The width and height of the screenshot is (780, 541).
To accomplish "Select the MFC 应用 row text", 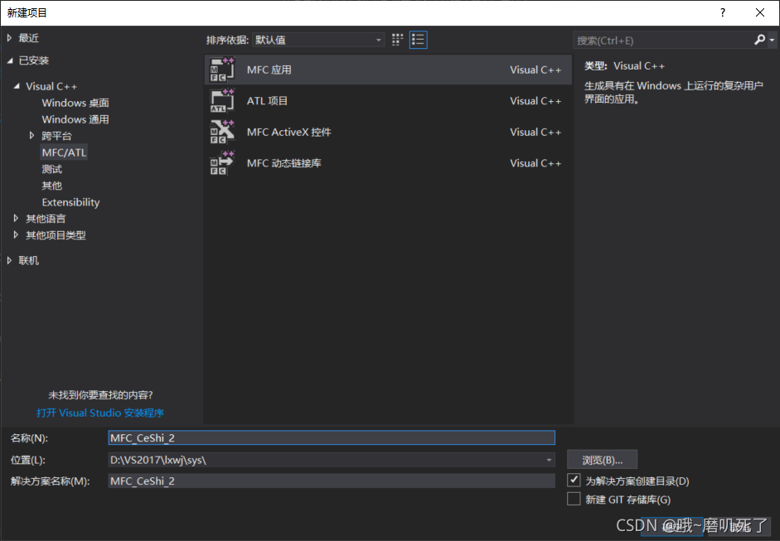I will pos(269,70).
